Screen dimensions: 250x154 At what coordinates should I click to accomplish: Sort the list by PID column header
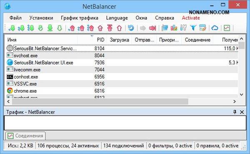coord(100,40)
